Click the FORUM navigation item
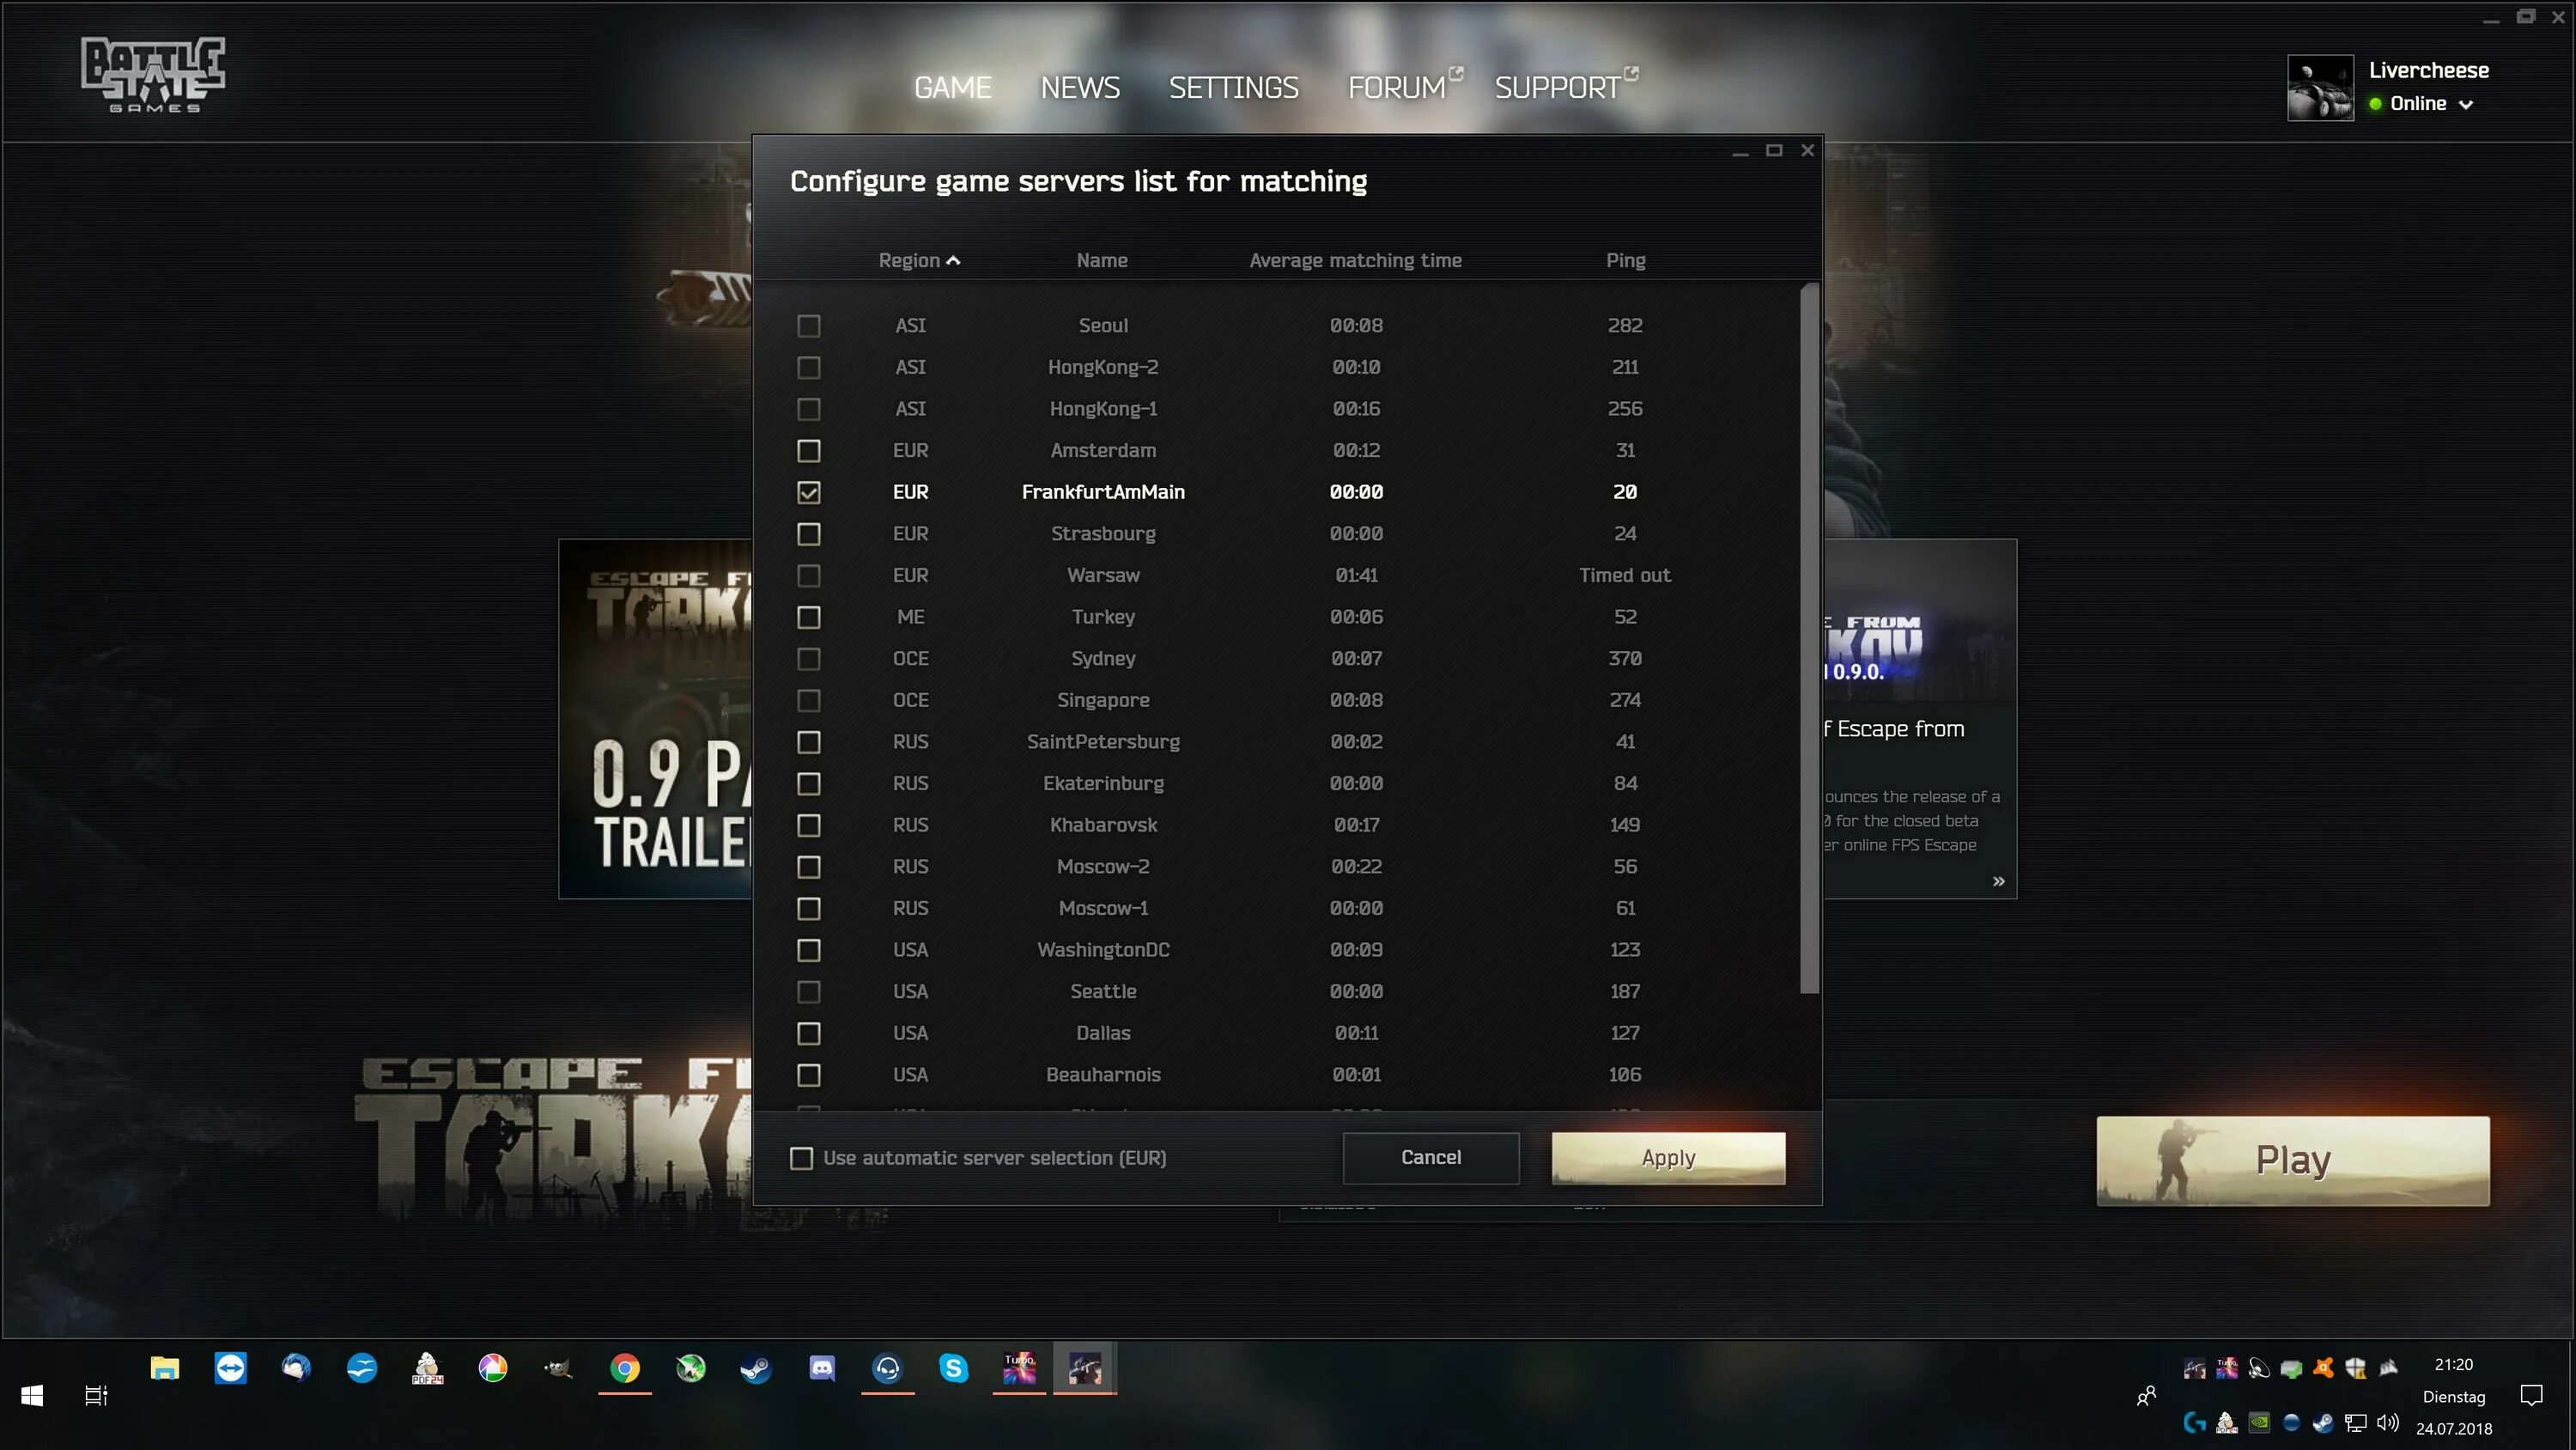Image resolution: width=2576 pixels, height=1450 pixels. [x=1396, y=87]
